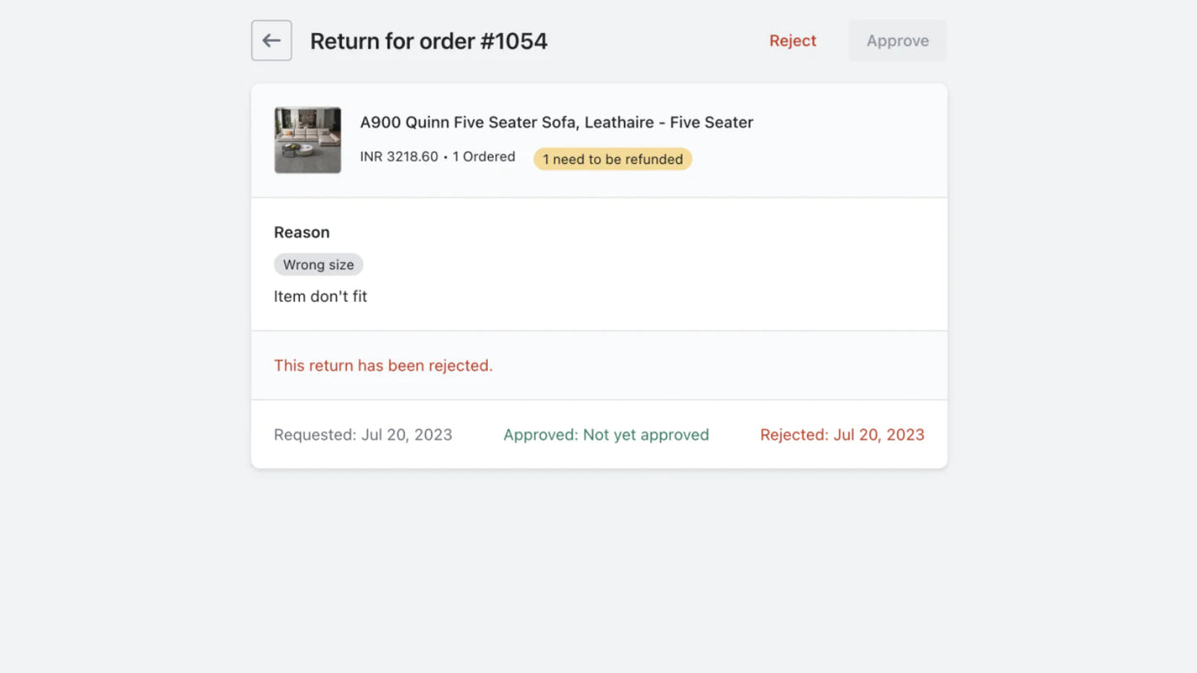1197x673 pixels.
Task: Open the sofa product thumbnail
Action: 307,140
